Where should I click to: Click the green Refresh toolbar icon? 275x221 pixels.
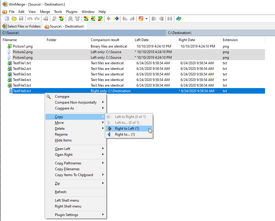pyautogui.click(x=179, y=19)
